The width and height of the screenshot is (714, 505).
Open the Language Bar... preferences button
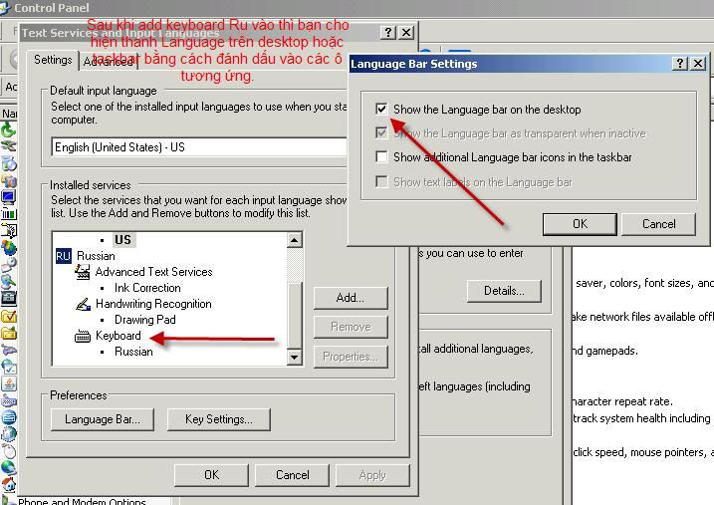[x=104, y=419]
